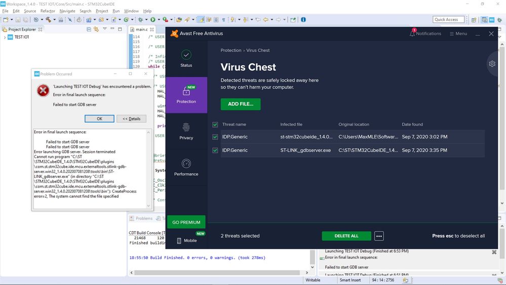
Task: Click Link with Editor in the Project Explorer
Action: point(96,29)
